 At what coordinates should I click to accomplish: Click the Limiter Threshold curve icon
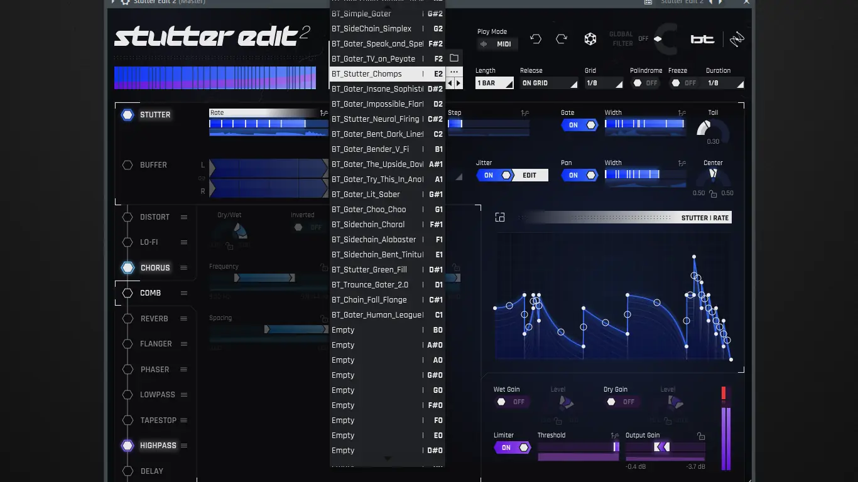[x=615, y=436]
